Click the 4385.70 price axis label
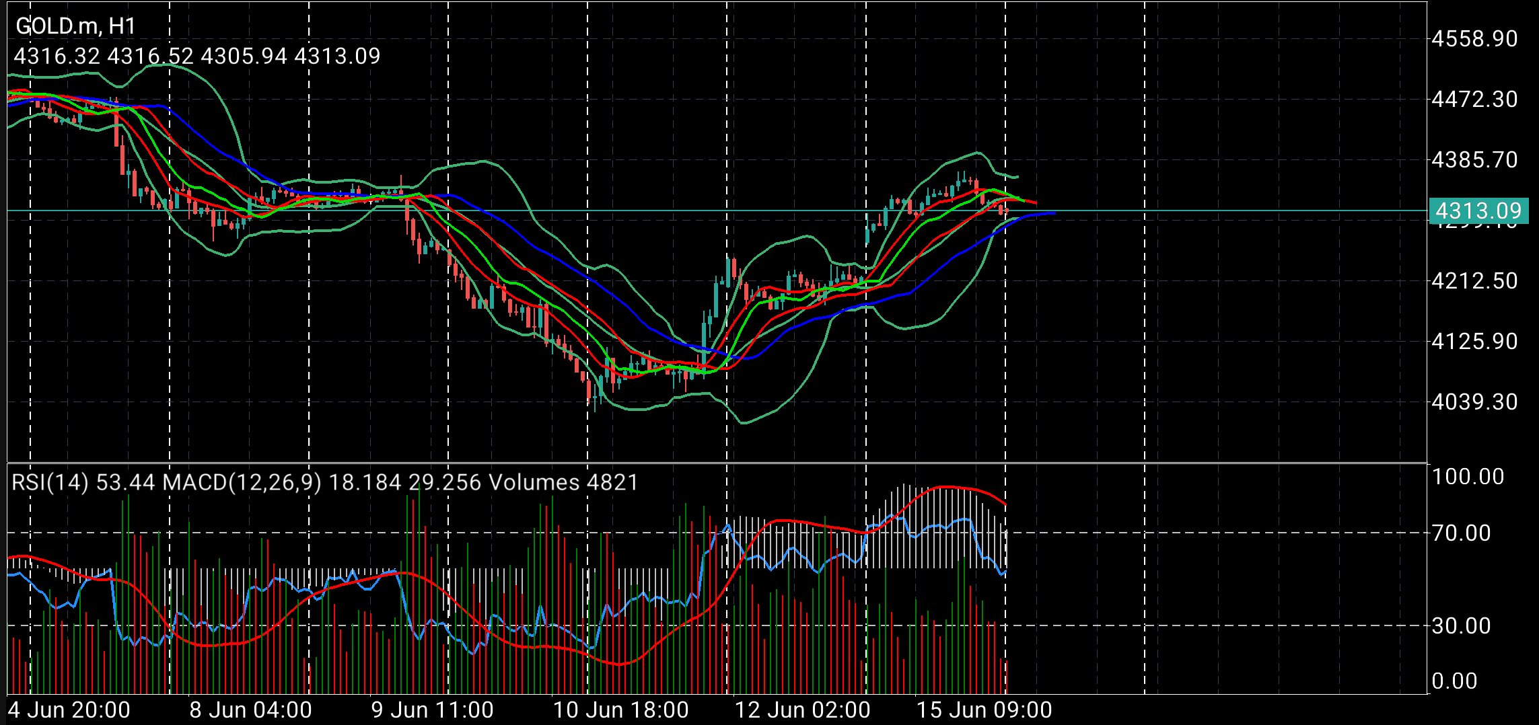Image resolution: width=1539 pixels, height=725 pixels. coord(1474,160)
